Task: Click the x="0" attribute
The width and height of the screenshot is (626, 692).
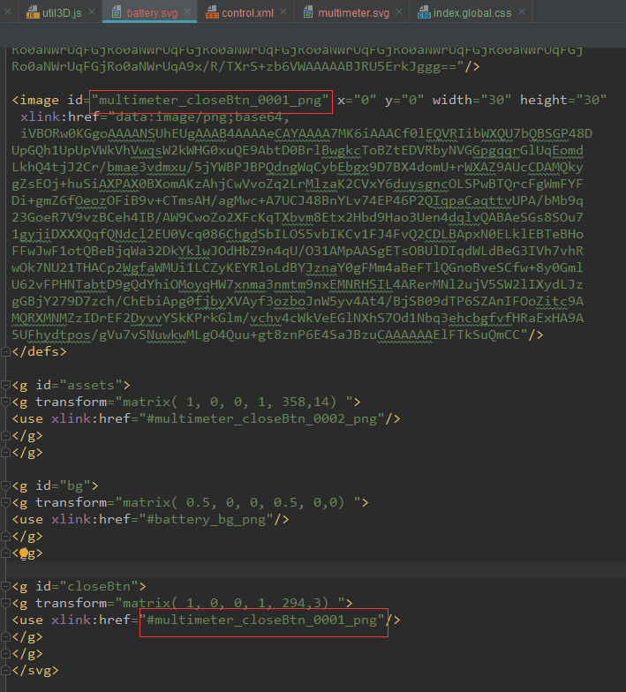Action: pyautogui.click(x=357, y=101)
